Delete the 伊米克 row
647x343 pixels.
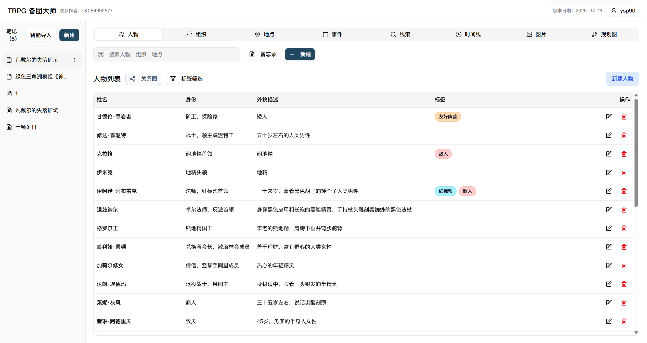click(x=624, y=173)
